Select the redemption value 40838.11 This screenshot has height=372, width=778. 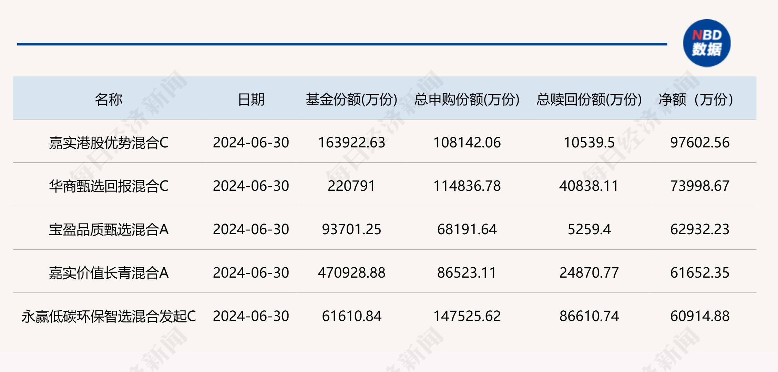[x=589, y=186]
